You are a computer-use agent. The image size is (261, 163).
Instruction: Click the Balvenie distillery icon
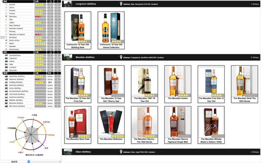point(6,103)
